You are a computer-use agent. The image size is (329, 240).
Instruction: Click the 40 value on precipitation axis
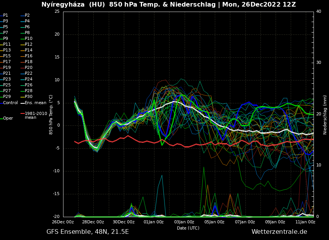pos(319,12)
